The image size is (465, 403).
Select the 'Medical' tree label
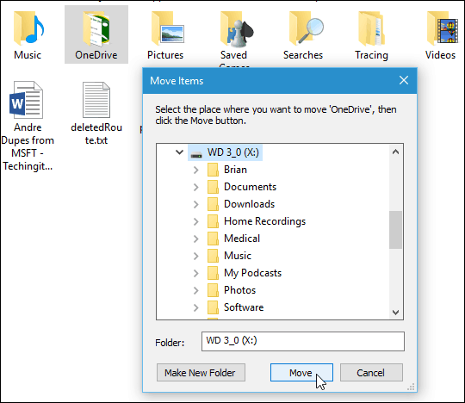242,239
